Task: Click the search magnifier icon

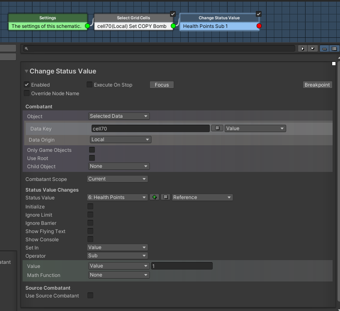Action: click(26, 49)
